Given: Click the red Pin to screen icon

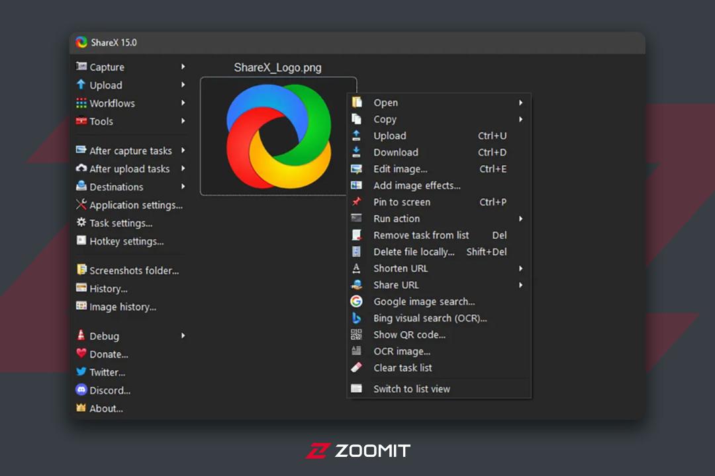Looking at the screenshot, I should pyautogui.click(x=356, y=202).
